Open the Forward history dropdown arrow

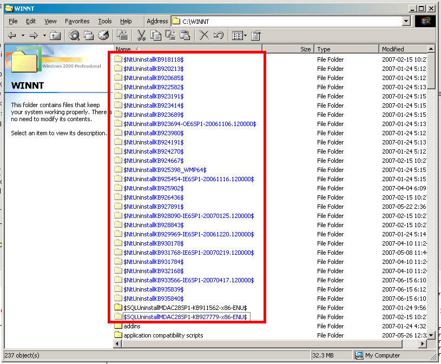[x=44, y=35]
